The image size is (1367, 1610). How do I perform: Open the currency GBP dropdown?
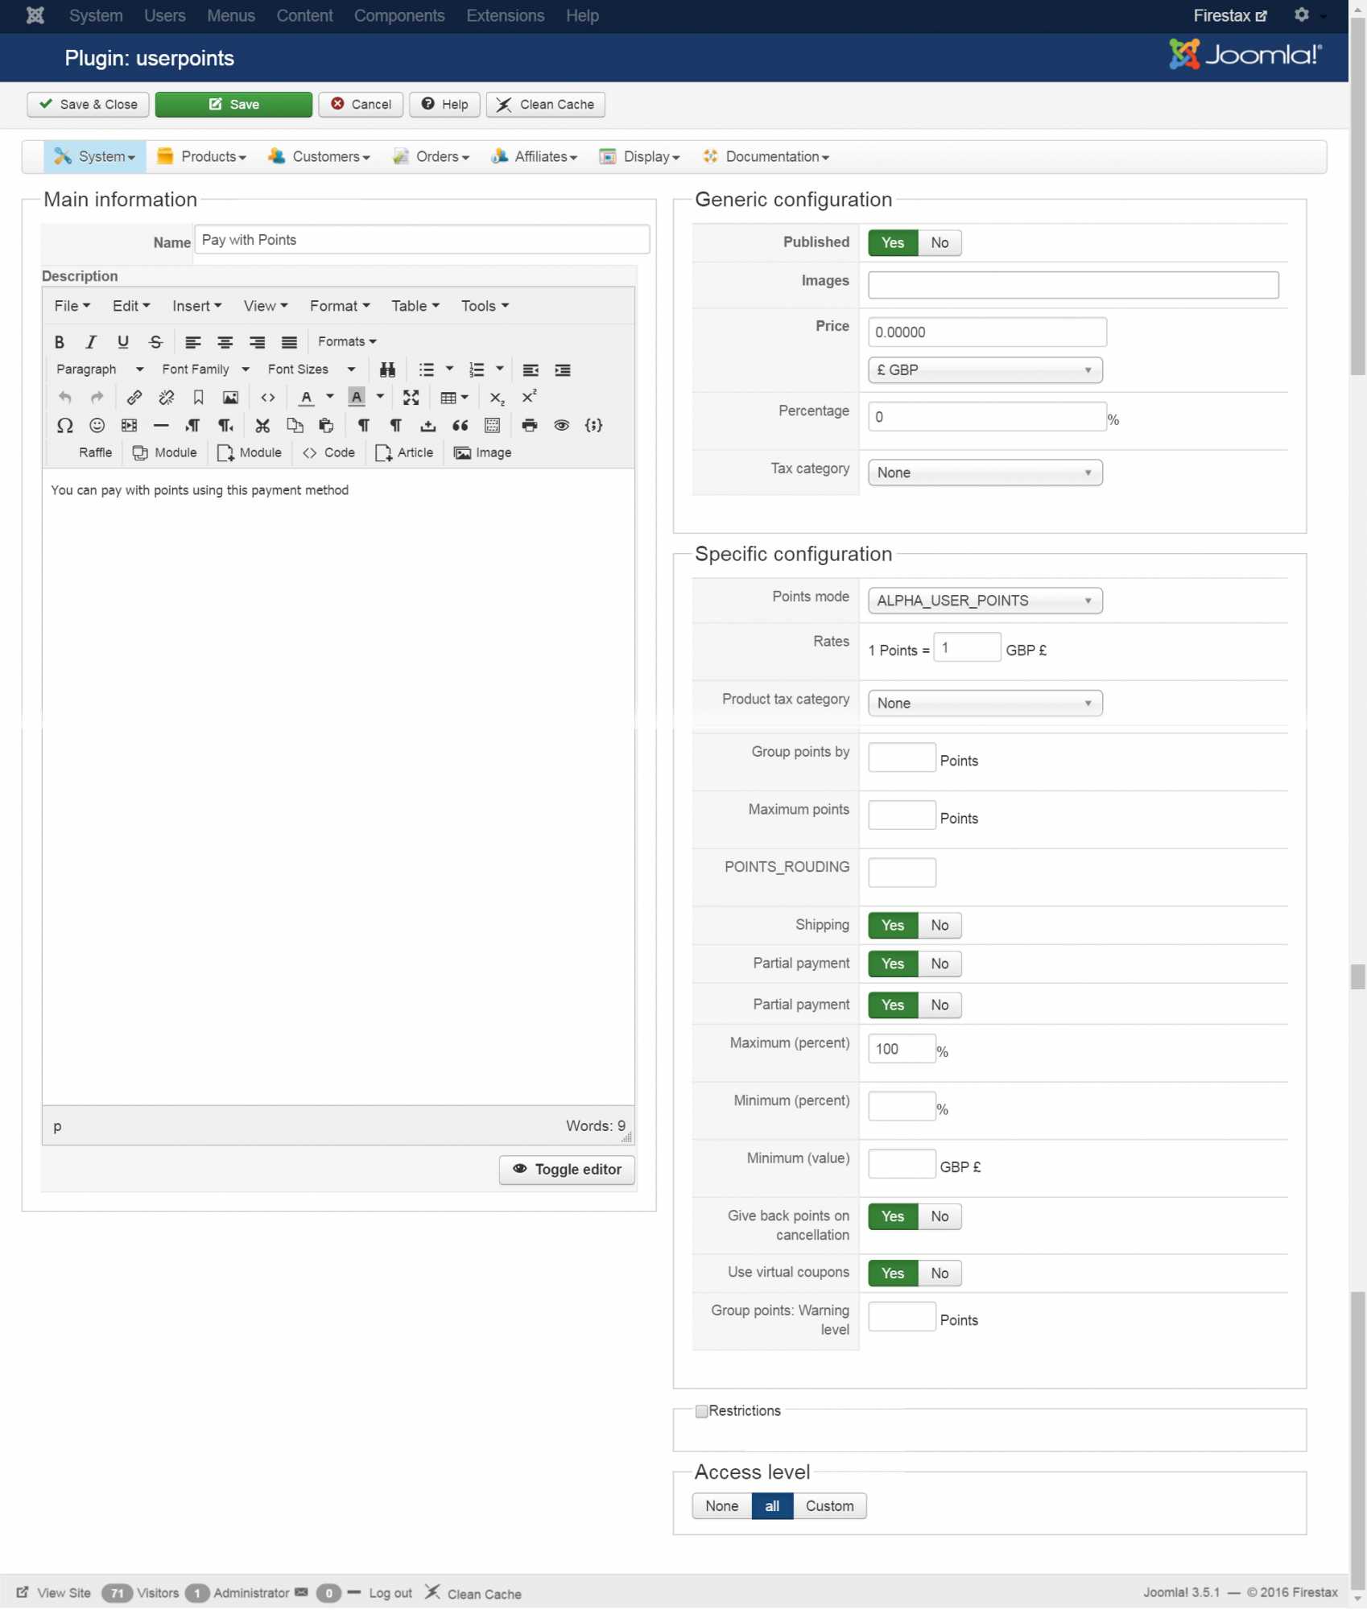[985, 370]
